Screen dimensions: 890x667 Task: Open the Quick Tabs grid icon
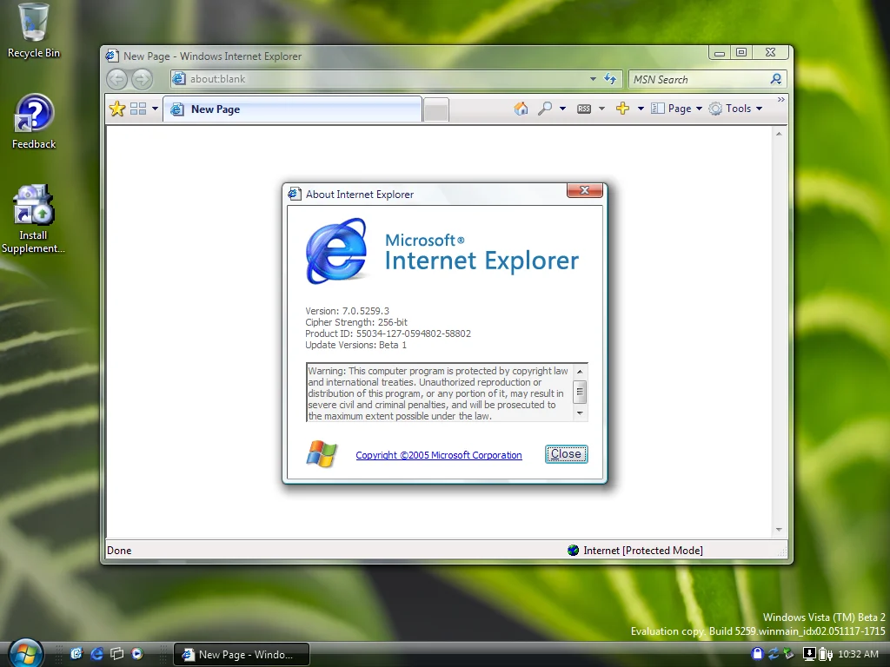tap(138, 109)
